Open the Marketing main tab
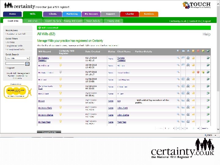Image resolution: width=220 pixels, height=165 pixels. click(72, 14)
